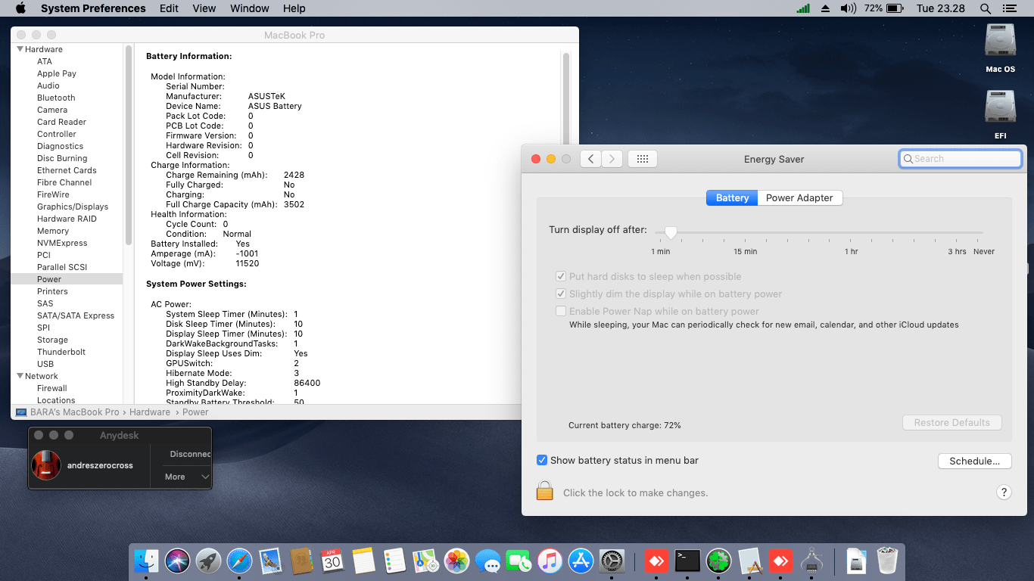This screenshot has width=1034, height=581.
Task: Open System Preferences from the Dock
Action: click(x=612, y=561)
